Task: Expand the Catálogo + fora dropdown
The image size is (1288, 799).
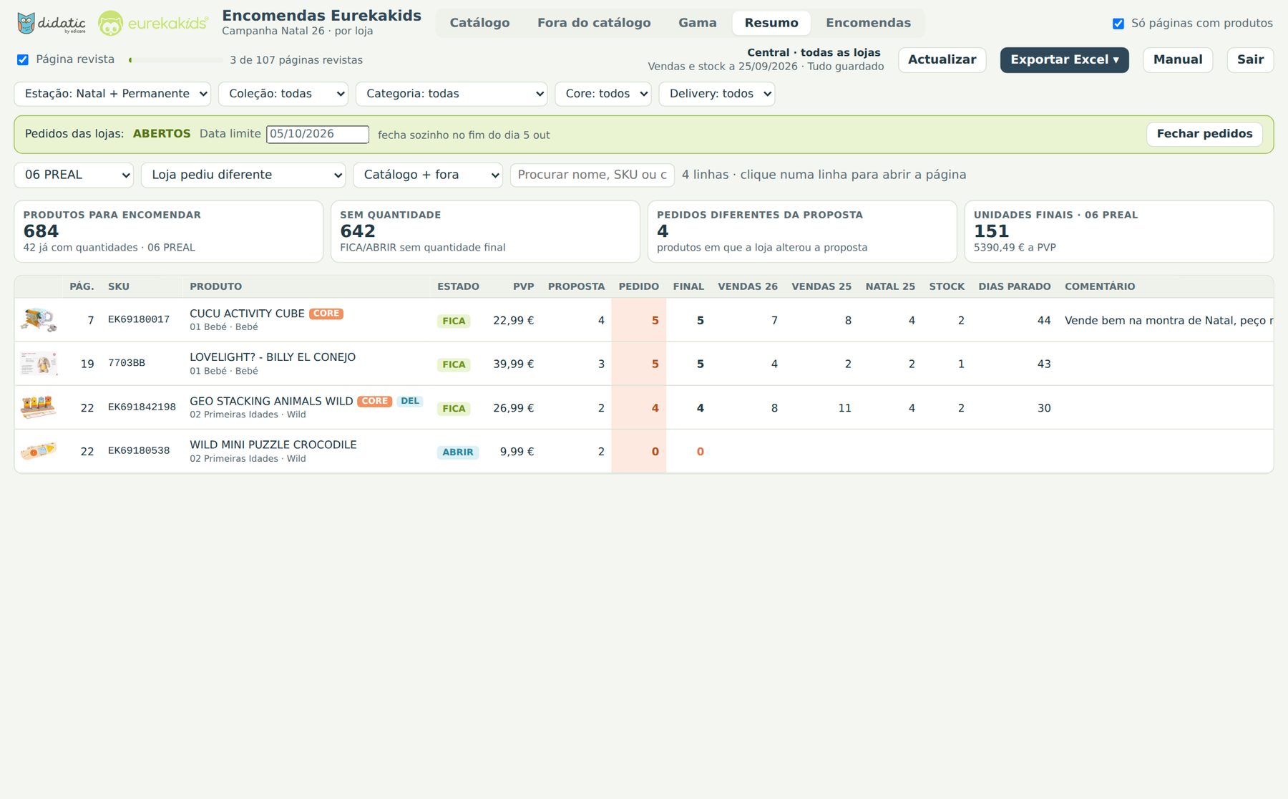Action: 428,175
